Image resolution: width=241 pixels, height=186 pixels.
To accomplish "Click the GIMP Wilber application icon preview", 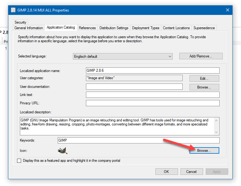I will (63, 151).
